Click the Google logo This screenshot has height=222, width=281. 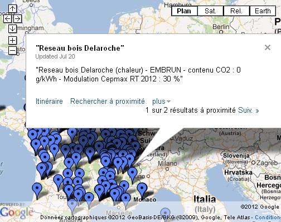tap(17, 213)
